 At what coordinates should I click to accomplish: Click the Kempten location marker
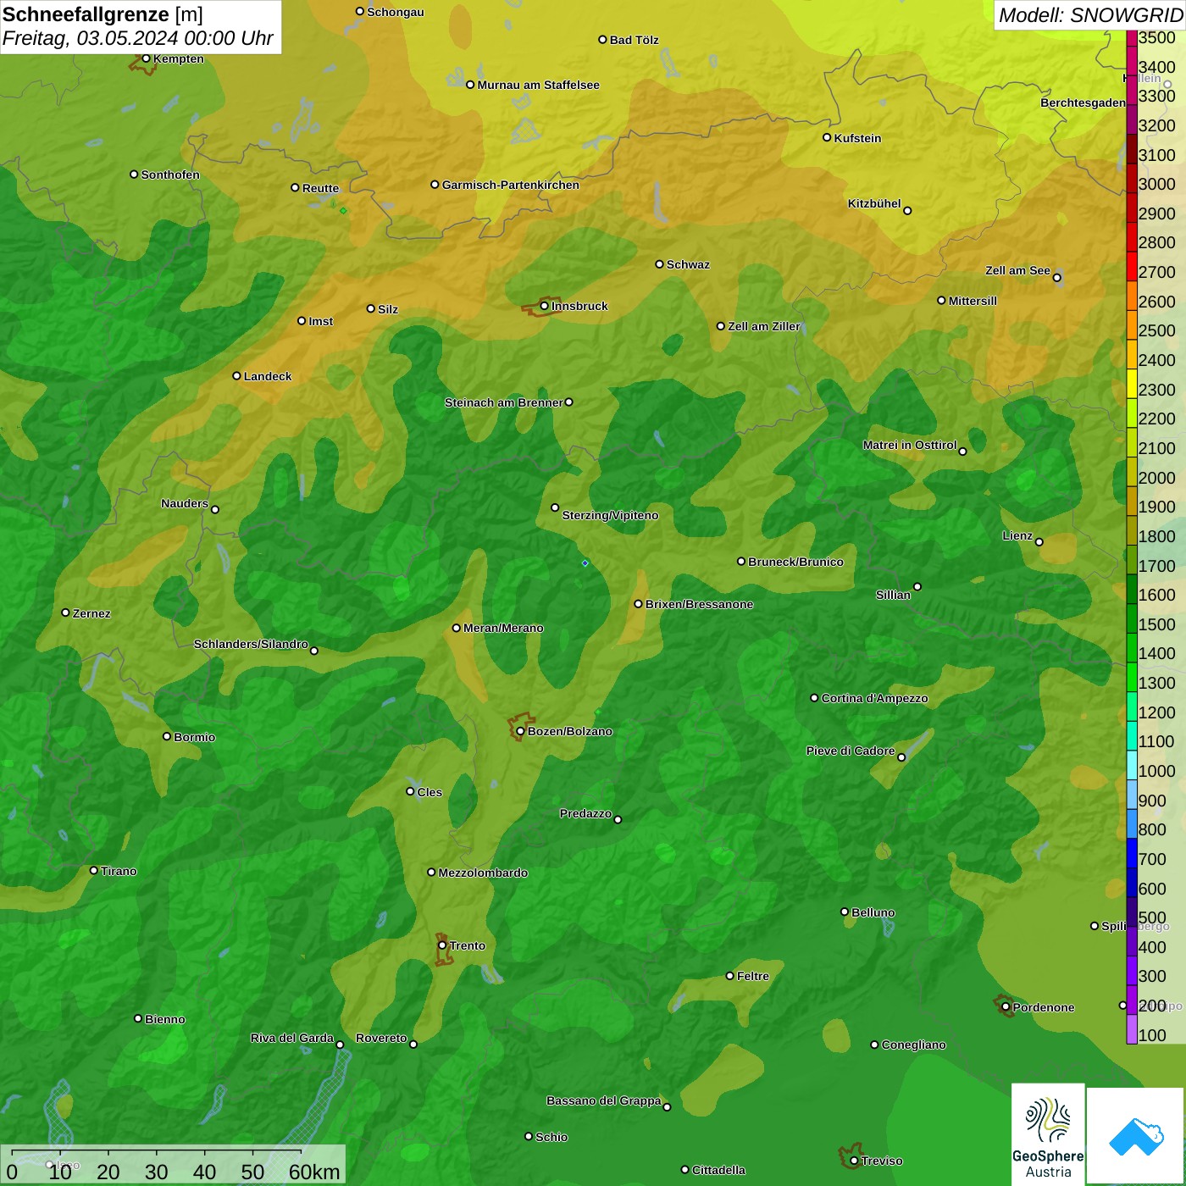point(146,58)
